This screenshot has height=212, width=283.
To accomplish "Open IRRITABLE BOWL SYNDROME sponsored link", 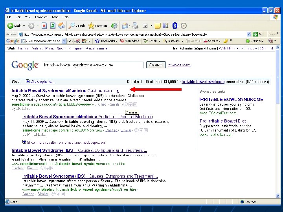I will pos(231,99).
